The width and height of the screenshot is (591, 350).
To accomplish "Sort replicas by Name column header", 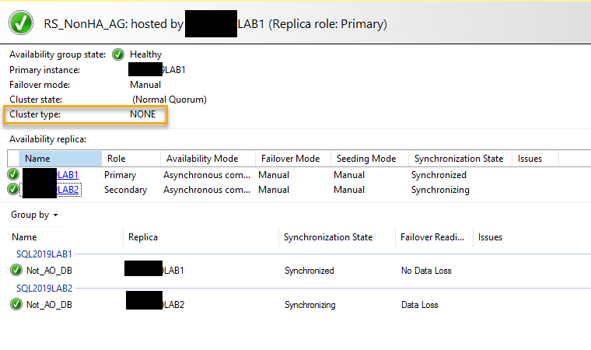I will (x=37, y=159).
